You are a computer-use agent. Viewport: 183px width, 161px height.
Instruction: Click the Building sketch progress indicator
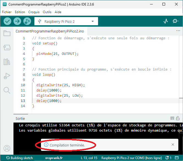tap(20, 158)
